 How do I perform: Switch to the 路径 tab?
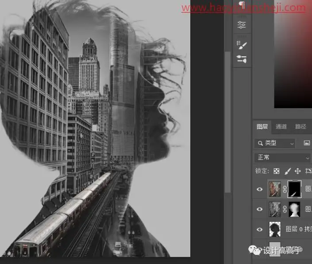300,127
